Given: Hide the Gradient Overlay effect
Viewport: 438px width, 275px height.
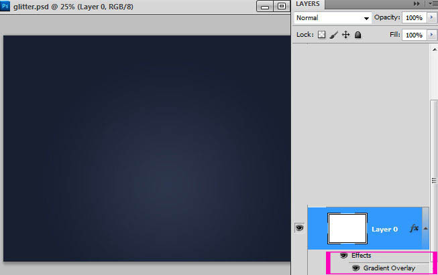Looking at the screenshot, I should point(355,268).
